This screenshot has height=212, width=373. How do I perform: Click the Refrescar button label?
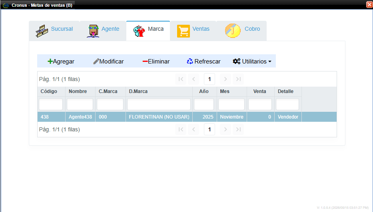(x=207, y=61)
